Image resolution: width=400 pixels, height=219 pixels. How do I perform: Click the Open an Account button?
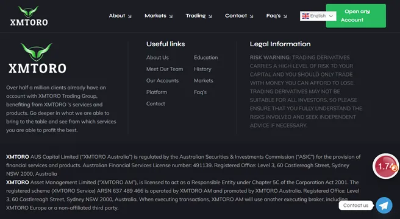click(x=356, y=16)
